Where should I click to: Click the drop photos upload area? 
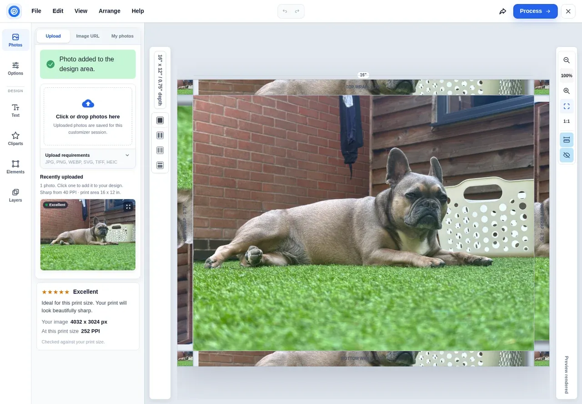(88, 116)
